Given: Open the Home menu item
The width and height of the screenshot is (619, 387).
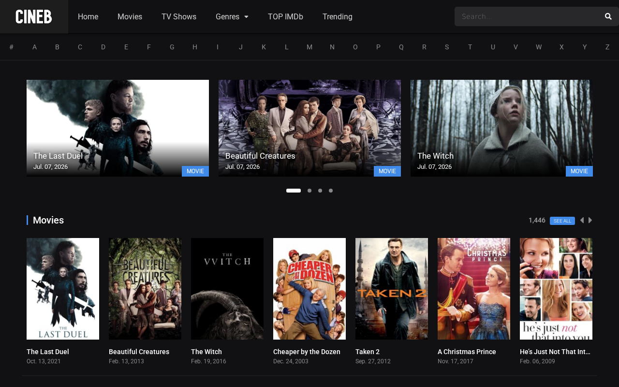Looking at the screenshot, I should point(88,17).
